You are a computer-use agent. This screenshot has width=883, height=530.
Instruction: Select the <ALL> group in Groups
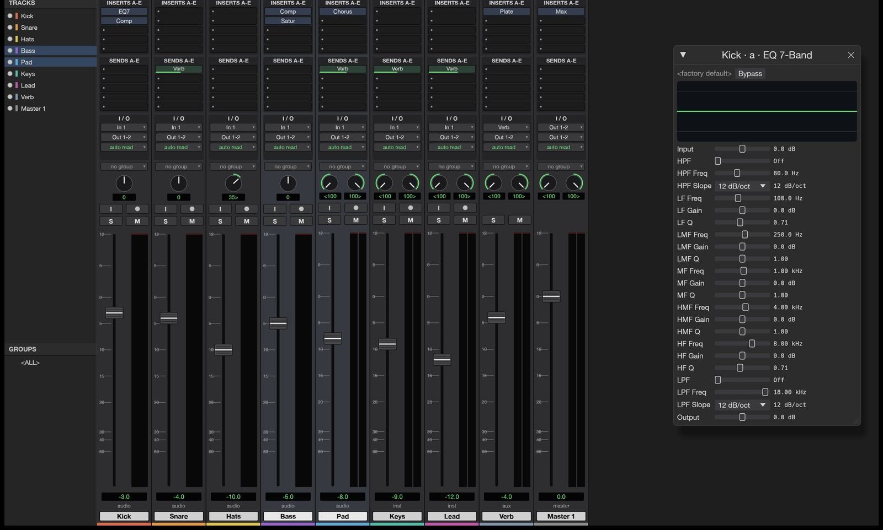tap(30, 363)
